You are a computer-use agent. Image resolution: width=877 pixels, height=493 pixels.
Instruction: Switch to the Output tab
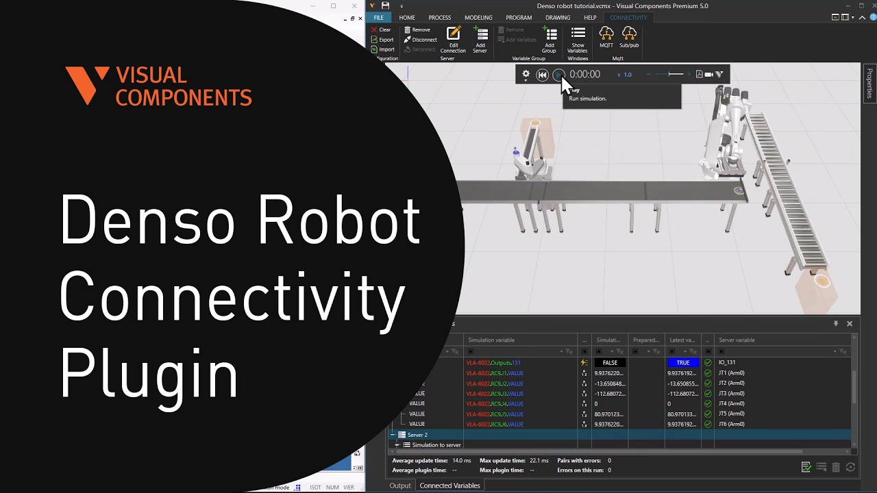click(x=400, y=485)
